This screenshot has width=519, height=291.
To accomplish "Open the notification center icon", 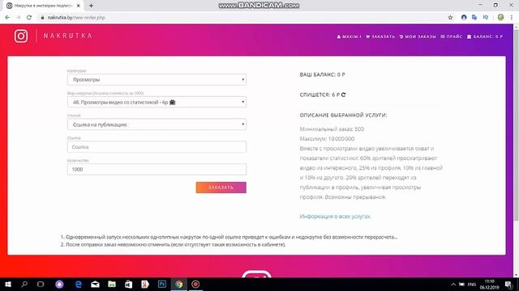I will point(508,284).
